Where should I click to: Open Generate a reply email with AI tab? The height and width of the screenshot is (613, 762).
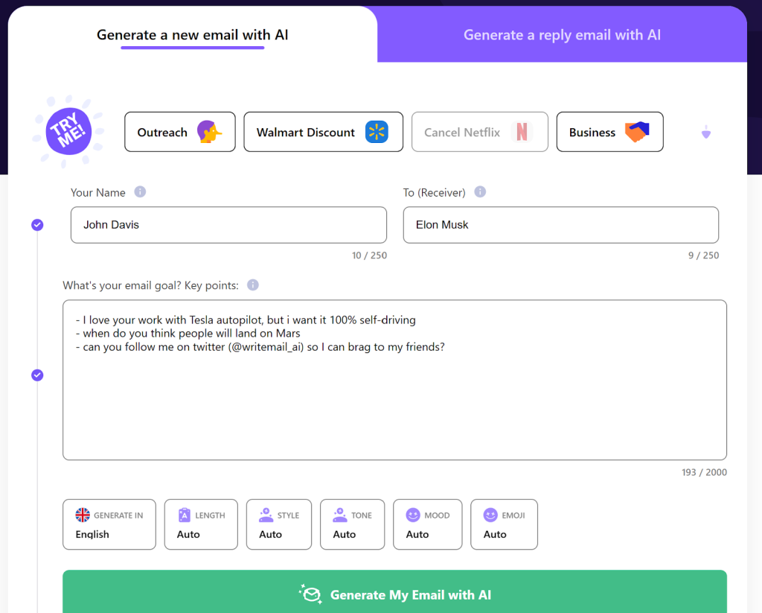[x=562, y=35]
